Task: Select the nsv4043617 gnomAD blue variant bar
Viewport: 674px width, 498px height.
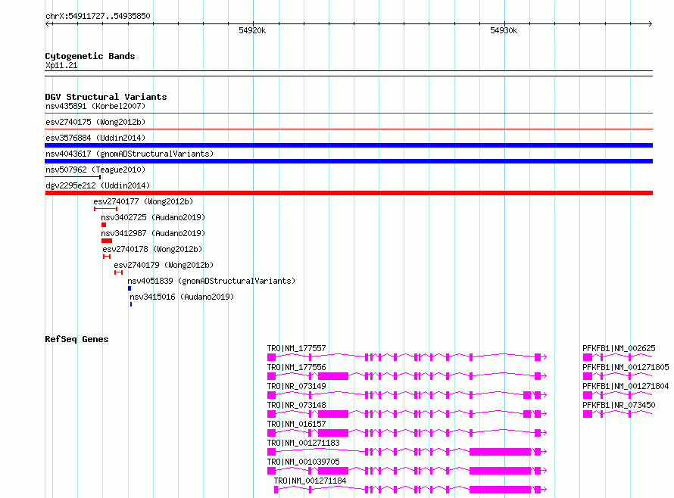Action: [348, 161]
